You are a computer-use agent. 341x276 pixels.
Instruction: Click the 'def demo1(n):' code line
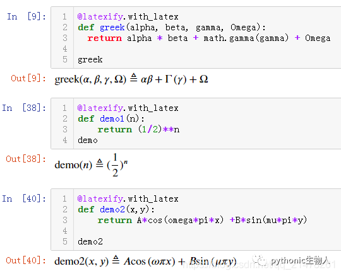(111, 118)
